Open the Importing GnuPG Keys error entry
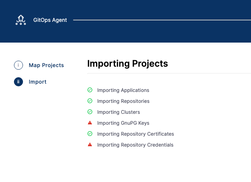251x182 pixels. pyautogui.click(x=123, y=123)
